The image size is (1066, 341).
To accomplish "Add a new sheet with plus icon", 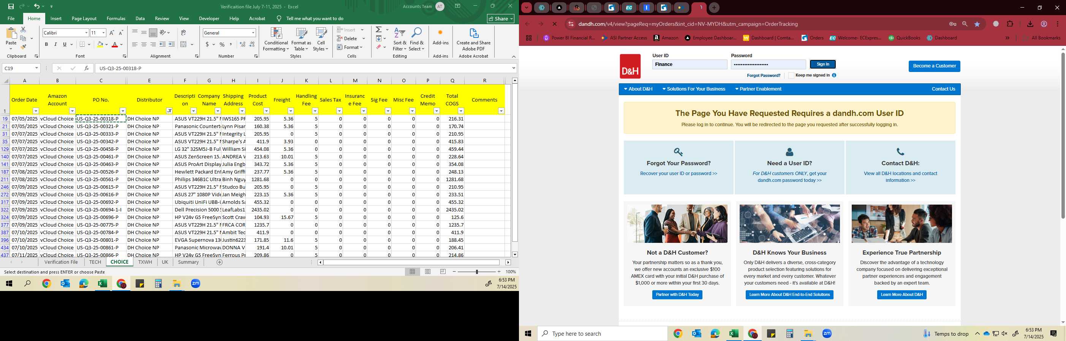I will click(x=219, y=262).
